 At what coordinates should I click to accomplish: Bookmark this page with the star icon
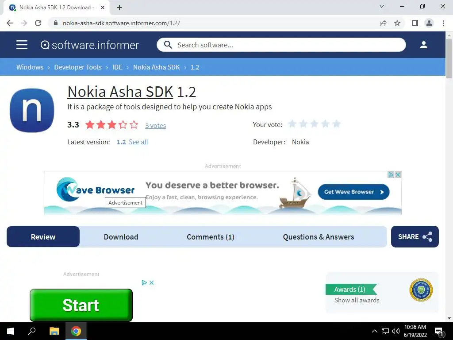pyautogui.click(x=398, y=23)
